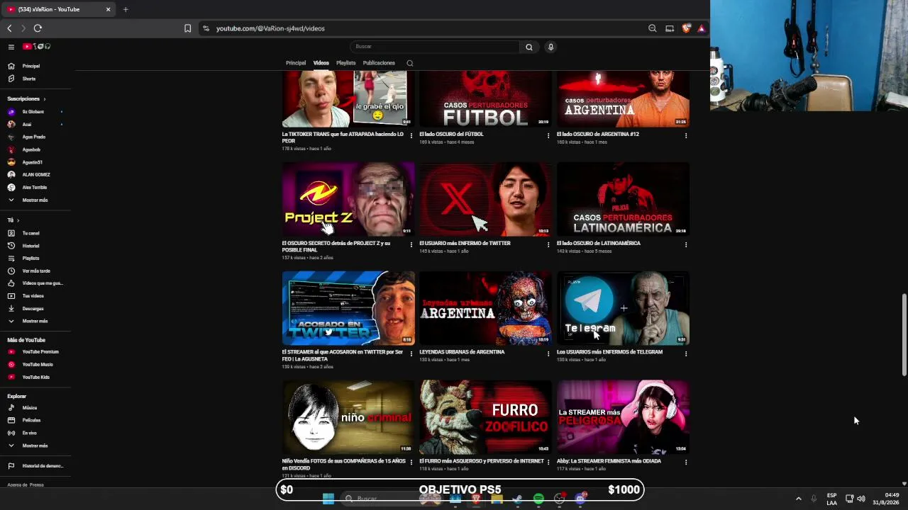Open El USUARIO más ENFERMO de TWITTER title
This screenshot has height=510, width=908.
(465, 243)
